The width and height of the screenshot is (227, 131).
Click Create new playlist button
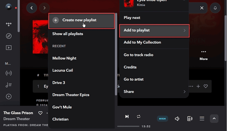81,20
